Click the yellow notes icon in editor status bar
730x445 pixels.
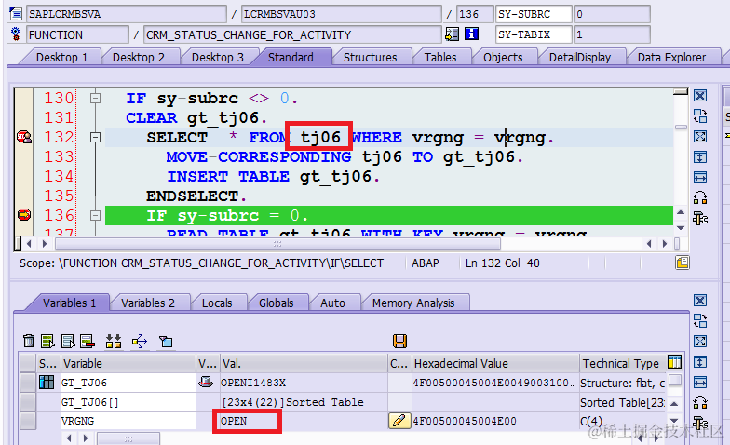click(x=683, y=263)
